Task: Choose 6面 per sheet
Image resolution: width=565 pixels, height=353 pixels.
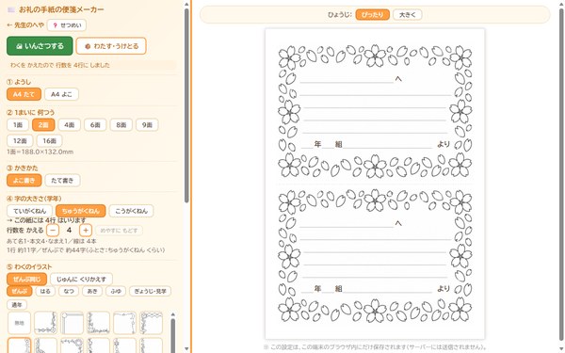Action: [x=95, y=125]
